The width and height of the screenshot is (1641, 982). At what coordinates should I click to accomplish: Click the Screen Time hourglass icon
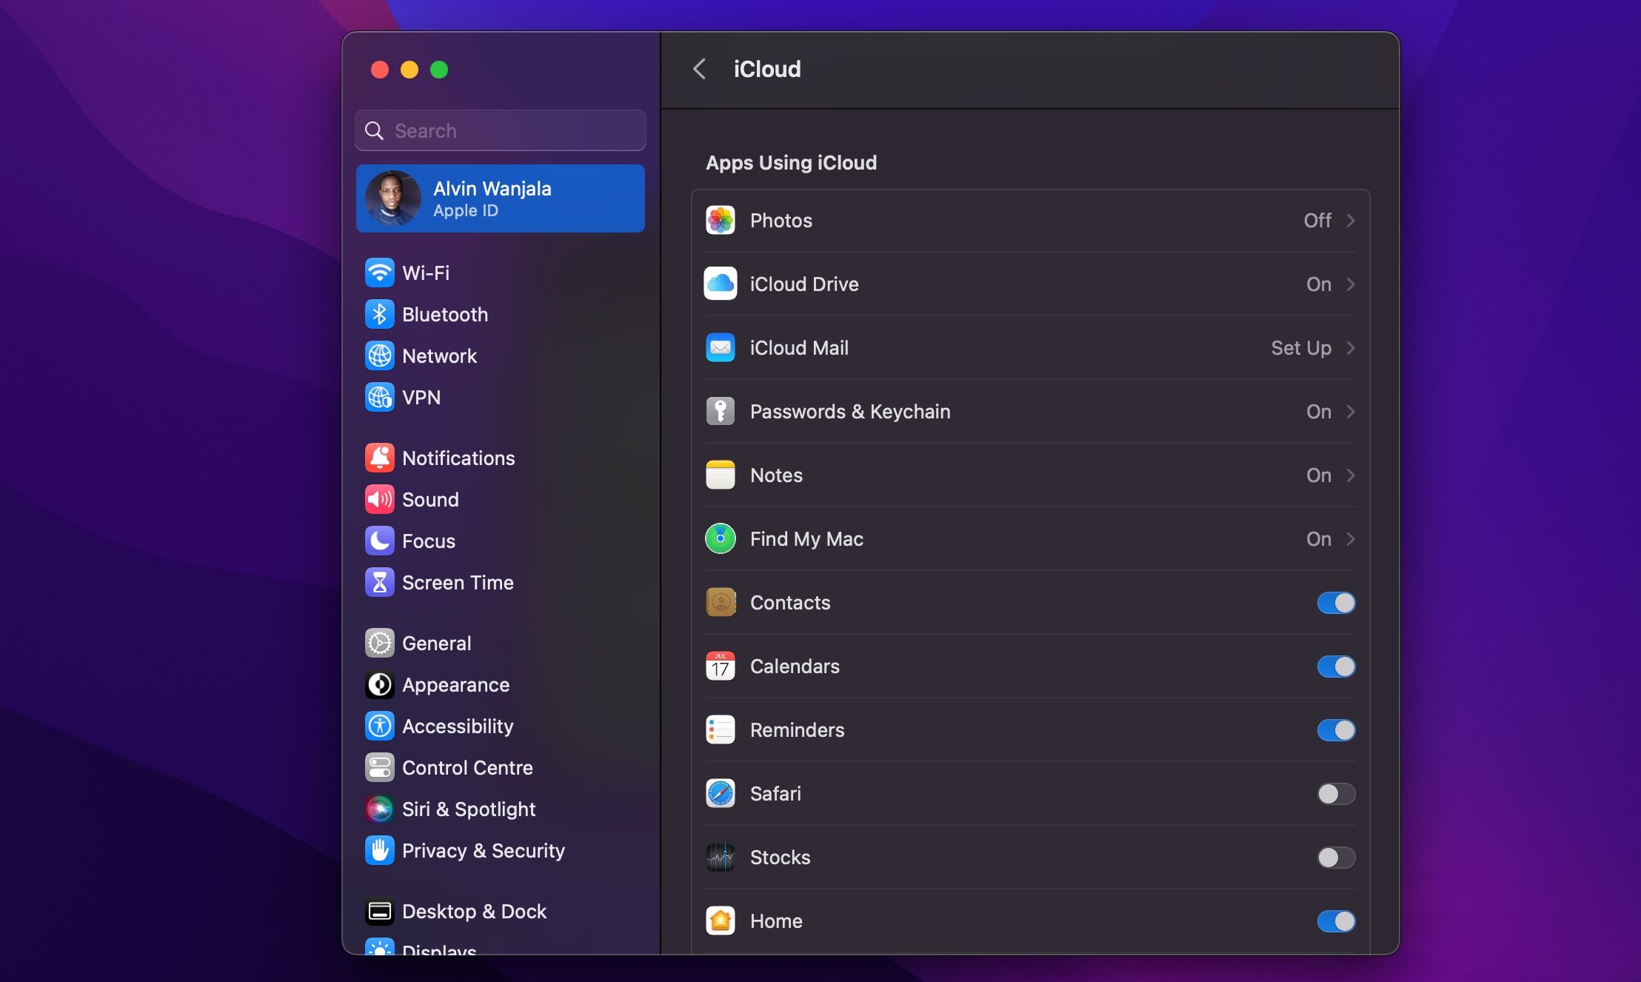(380, 583)
